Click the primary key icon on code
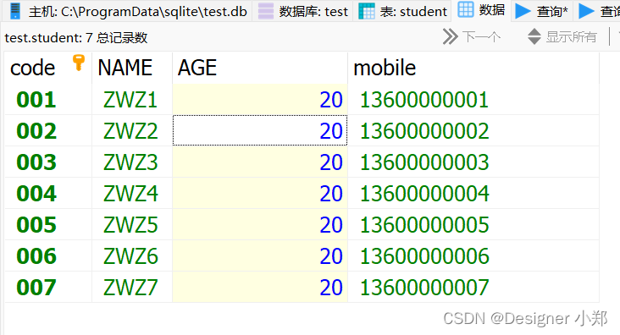 tap(79, 63)
